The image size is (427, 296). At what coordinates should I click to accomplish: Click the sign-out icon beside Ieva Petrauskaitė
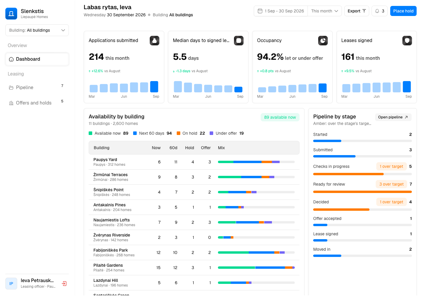pyautogui.click(x=64, y=284)
